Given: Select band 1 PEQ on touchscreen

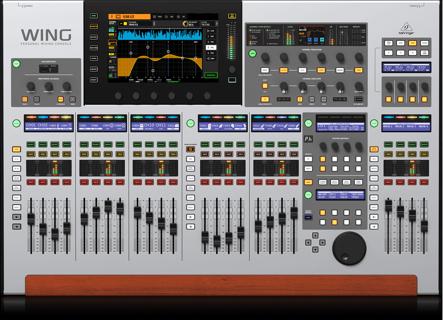Looking at the screenshot, I should point(211,37).
